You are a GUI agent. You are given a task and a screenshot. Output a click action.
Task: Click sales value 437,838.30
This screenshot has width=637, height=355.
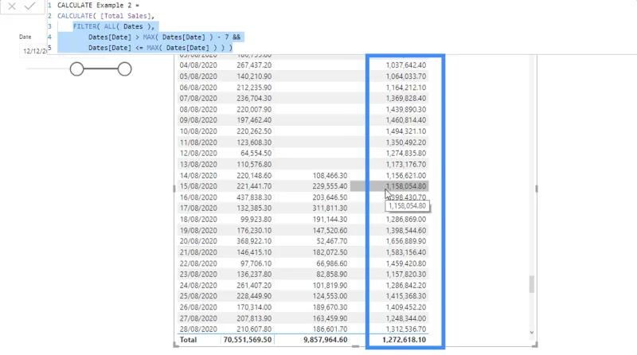(x=254, y=197)
